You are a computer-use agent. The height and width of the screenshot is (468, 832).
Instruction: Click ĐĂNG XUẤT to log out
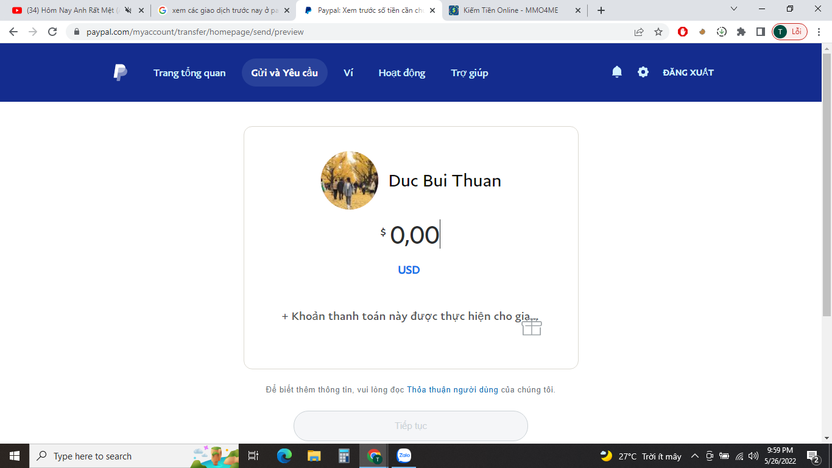(688, 73)
